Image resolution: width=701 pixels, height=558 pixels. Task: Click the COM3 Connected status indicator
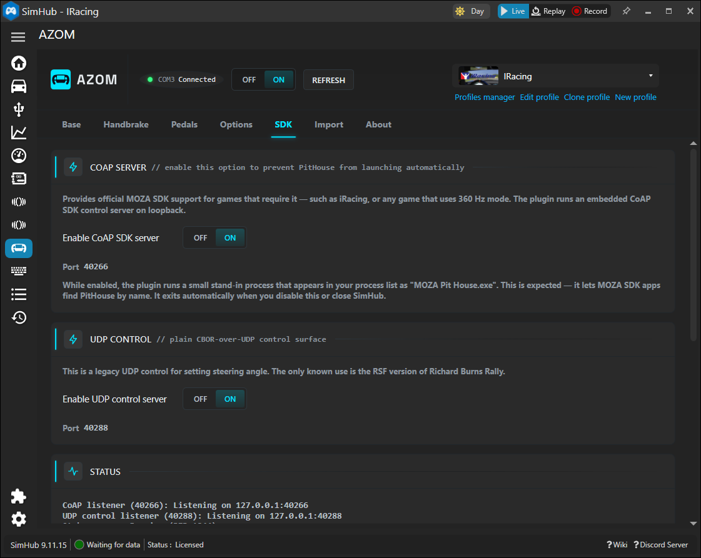[181, 79]
